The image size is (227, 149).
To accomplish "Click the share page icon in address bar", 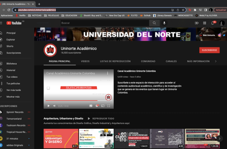I will [178, 10].
